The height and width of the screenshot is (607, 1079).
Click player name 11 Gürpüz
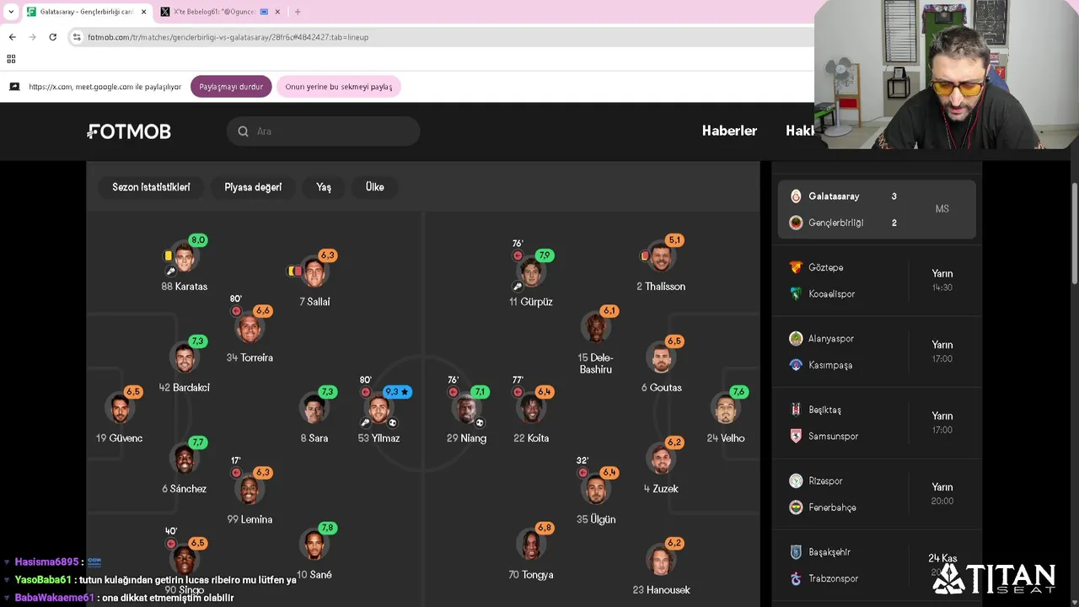pyautogui.click(x=531, y=302)
